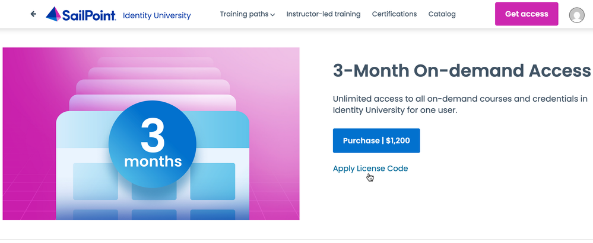The height and width of the screenshot is (243, 593).
Task: Follow the Apply License Code link
Action: pyautogui.click(x=370, y=169)
